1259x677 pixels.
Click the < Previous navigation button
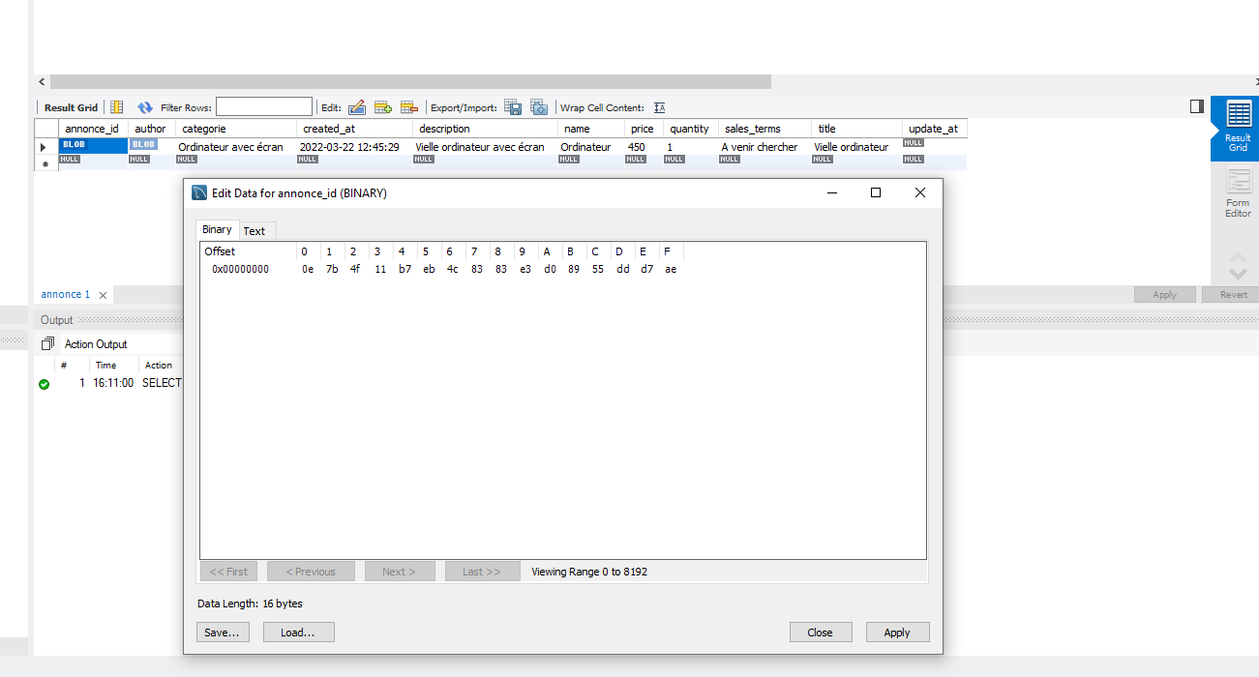click(x=311, y=572)
